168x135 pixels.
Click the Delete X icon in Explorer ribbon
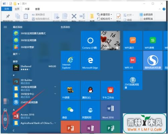tap(74, 16)
